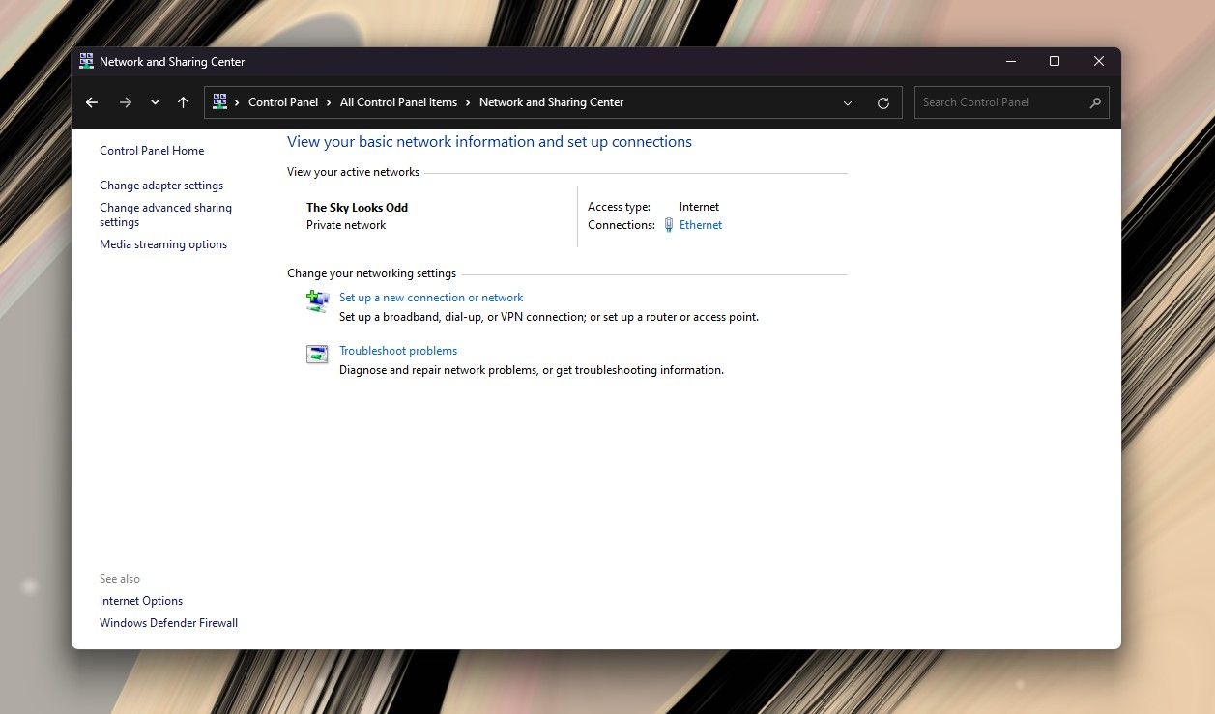Select All Control Panel Items in the breadcrumb

[x=398, y=101]
